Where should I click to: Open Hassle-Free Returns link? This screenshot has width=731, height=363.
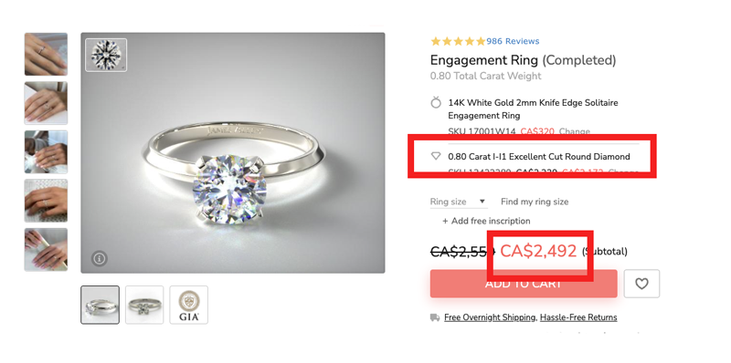(578, 317)
